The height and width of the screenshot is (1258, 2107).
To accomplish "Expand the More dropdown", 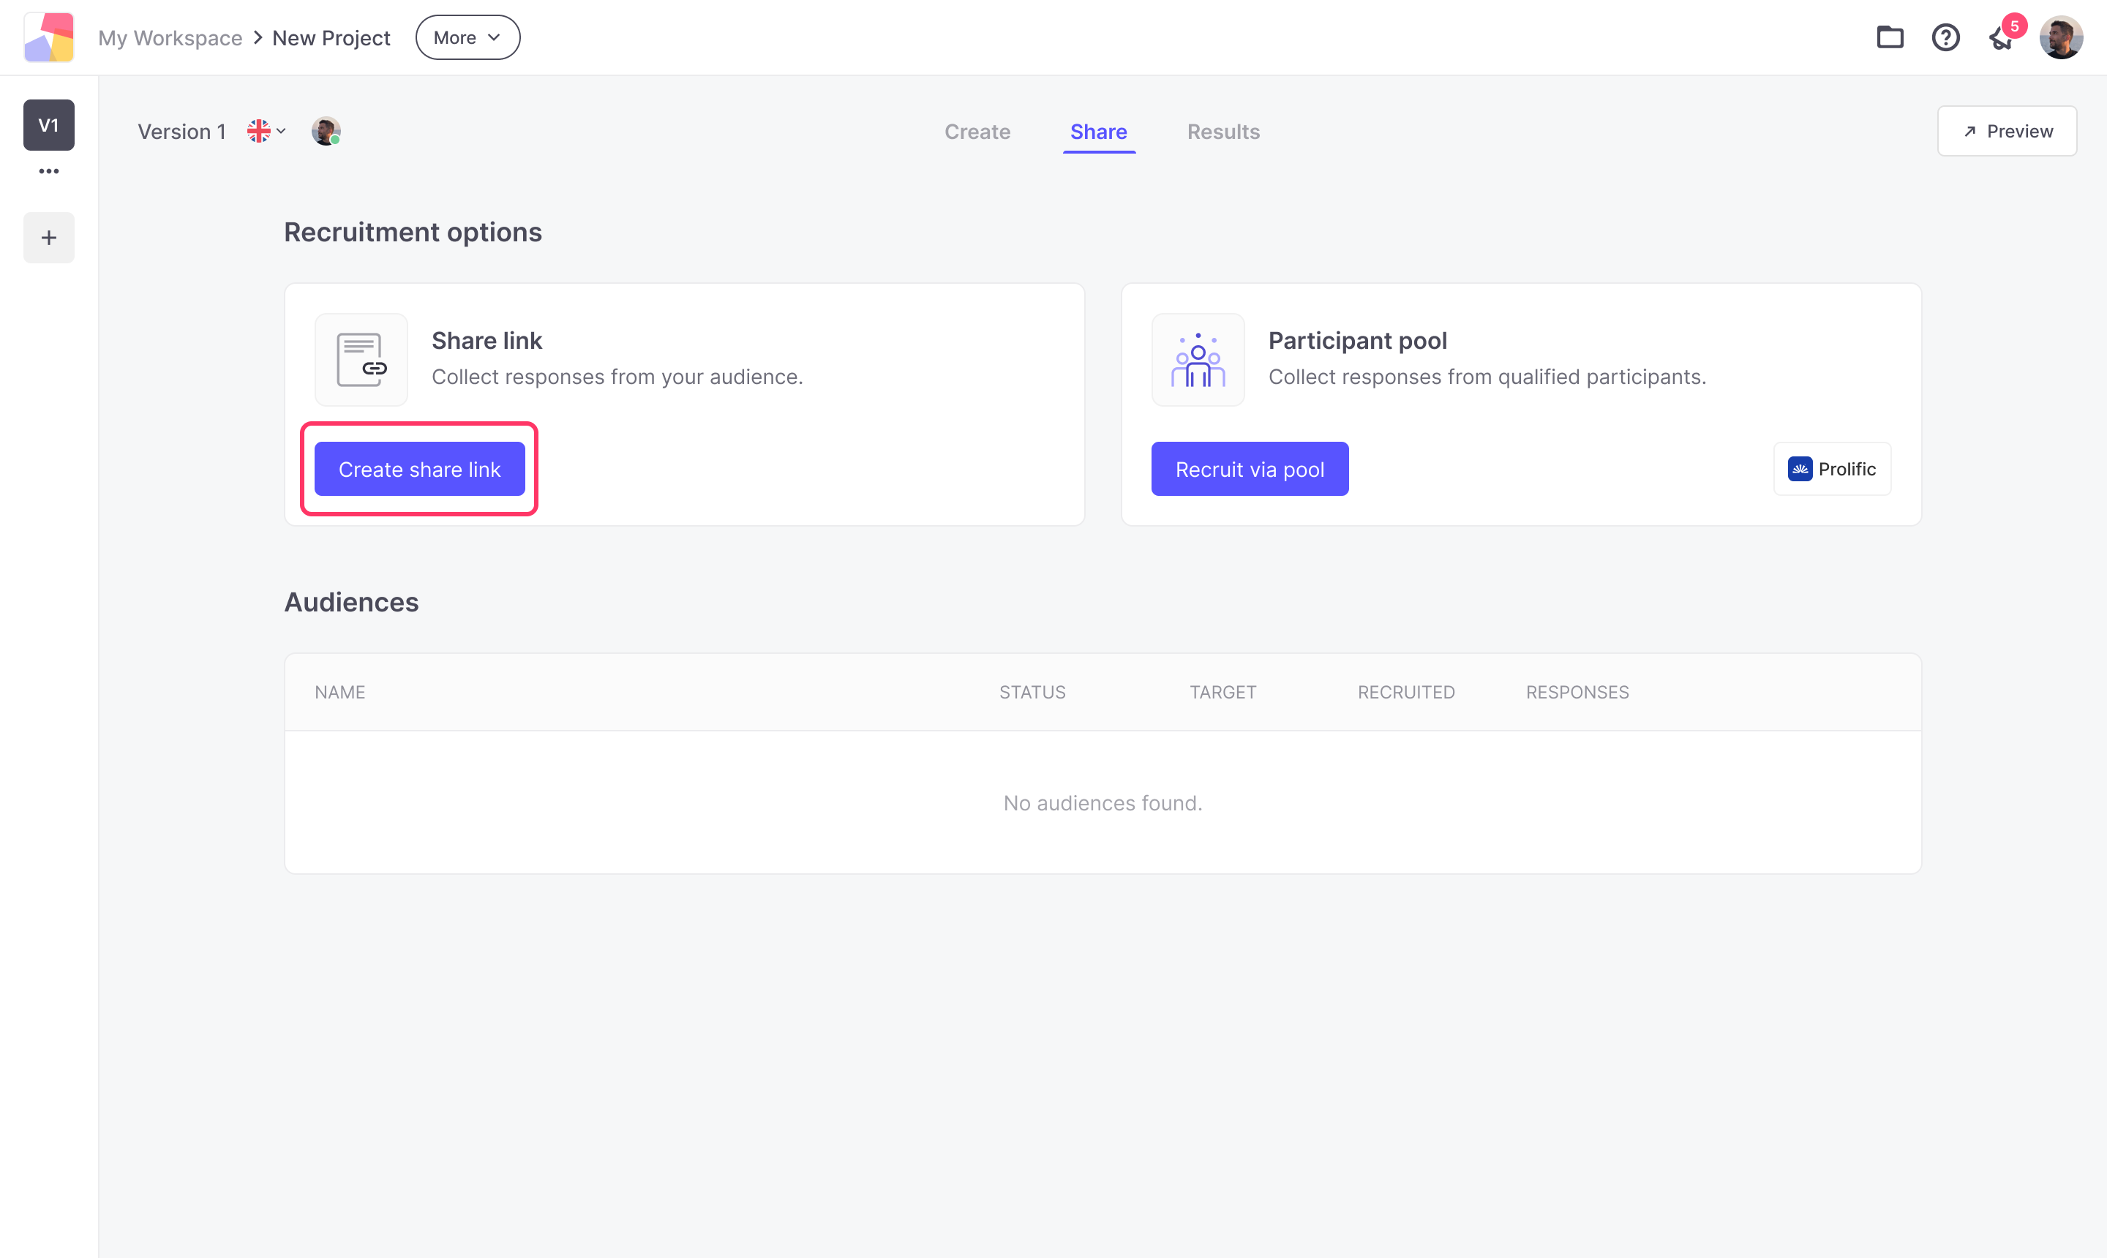I will 467,37.
